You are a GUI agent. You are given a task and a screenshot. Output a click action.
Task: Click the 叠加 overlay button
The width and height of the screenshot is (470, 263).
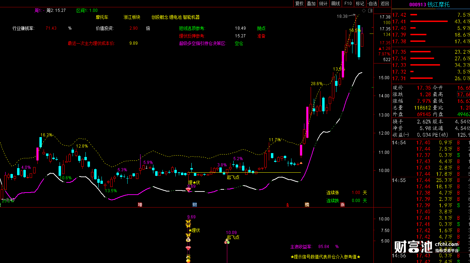click(x=311, y=3)
